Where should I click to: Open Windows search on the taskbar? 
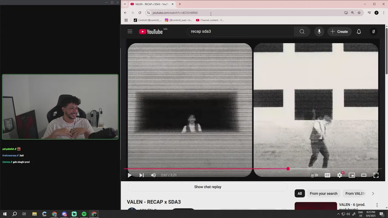(x=14, y=214)
